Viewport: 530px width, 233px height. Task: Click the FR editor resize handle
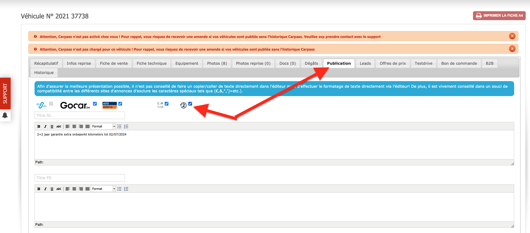coord(512,226)
